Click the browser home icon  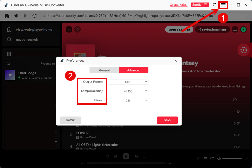tap(7, 15)
